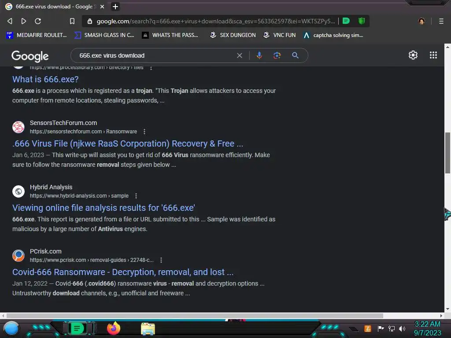Open WHATS THE PASS... bookmark
Viewport: 451px width, 338px height.
(x=170, y=35)
